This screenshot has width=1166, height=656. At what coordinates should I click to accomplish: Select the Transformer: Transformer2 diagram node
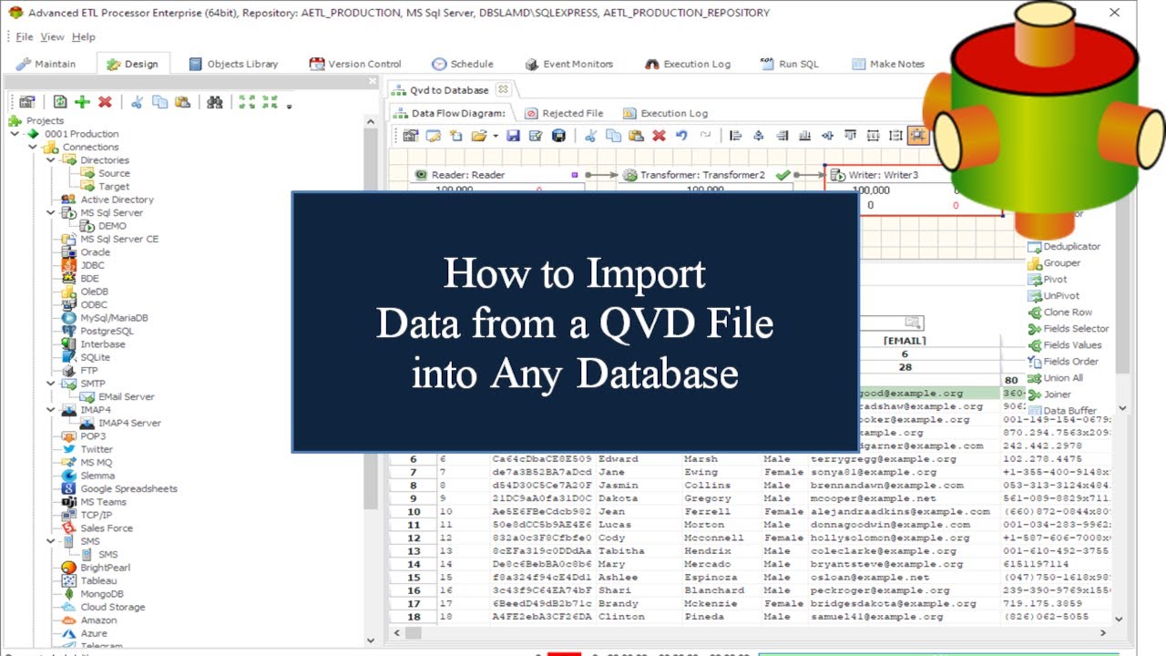pos(705,175)
